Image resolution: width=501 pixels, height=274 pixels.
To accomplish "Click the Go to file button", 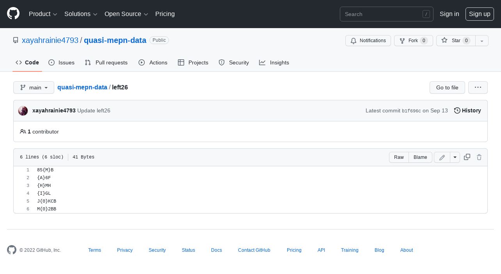I will tap(447, 87).
